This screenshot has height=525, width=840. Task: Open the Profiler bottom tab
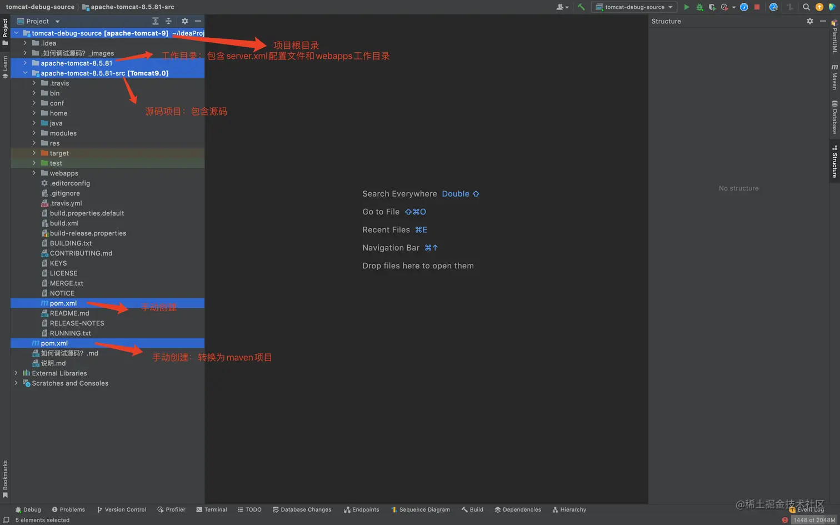tap(171, 509)
